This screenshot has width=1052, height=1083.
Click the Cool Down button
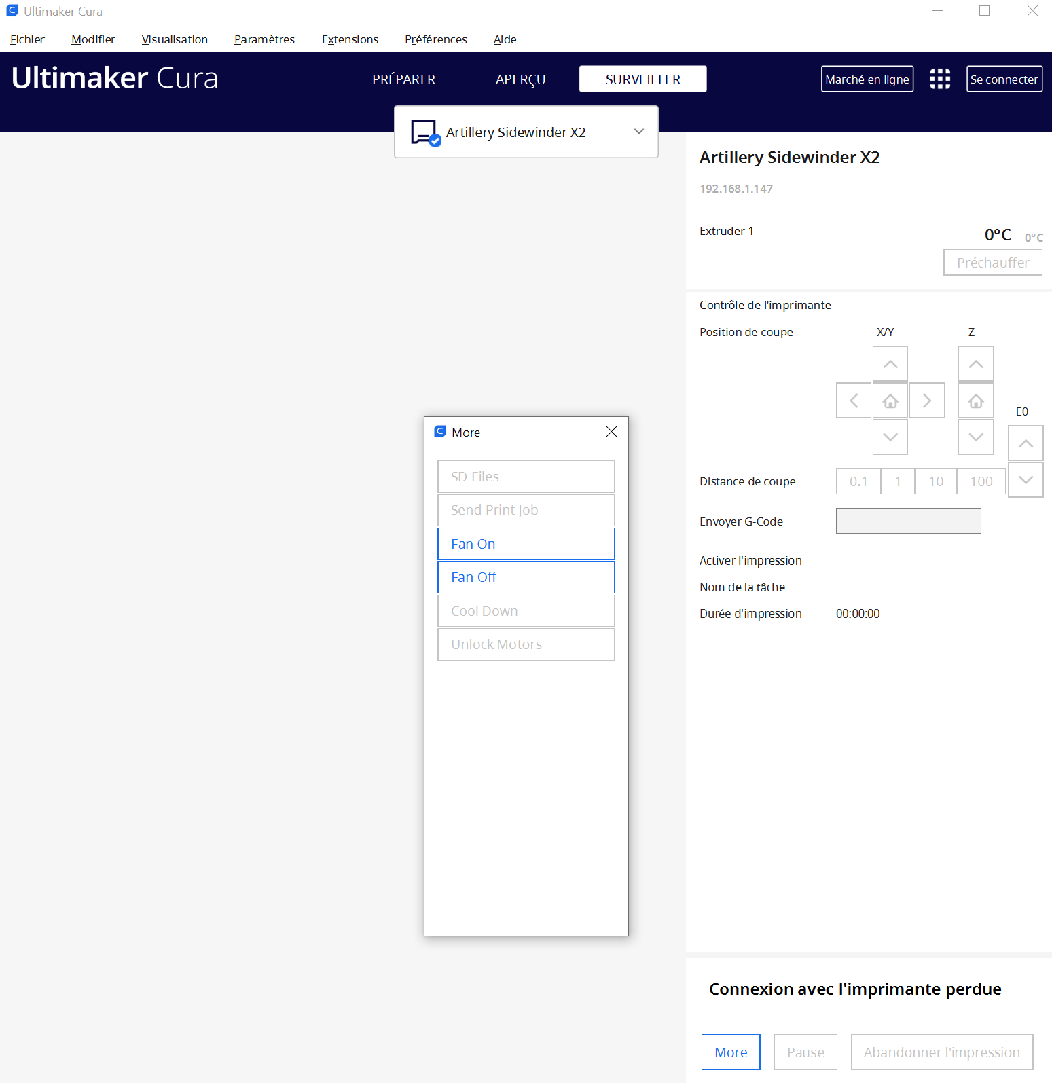click(x=526, y=611)
